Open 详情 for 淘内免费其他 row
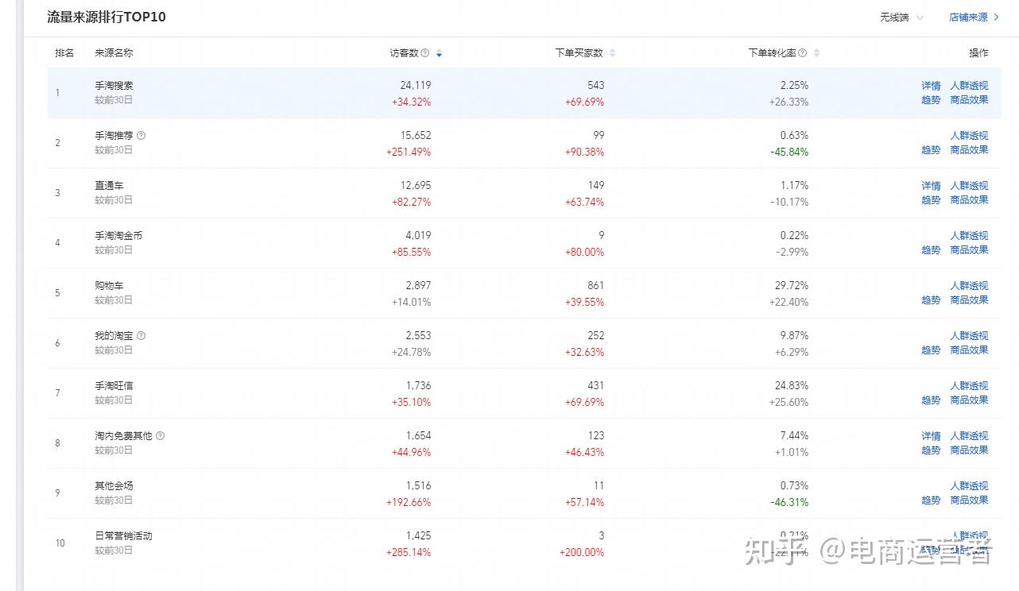1019x591 pixels. (931, 436)
